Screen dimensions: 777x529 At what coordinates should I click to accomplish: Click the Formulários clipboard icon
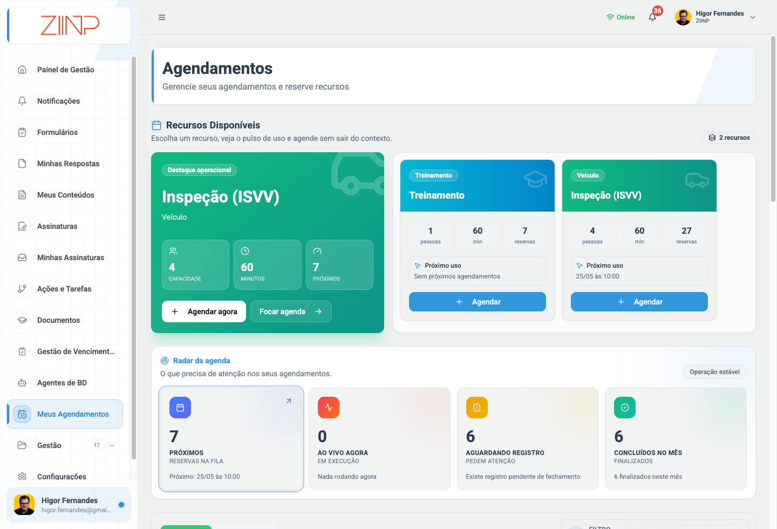(x=22, y=132)
